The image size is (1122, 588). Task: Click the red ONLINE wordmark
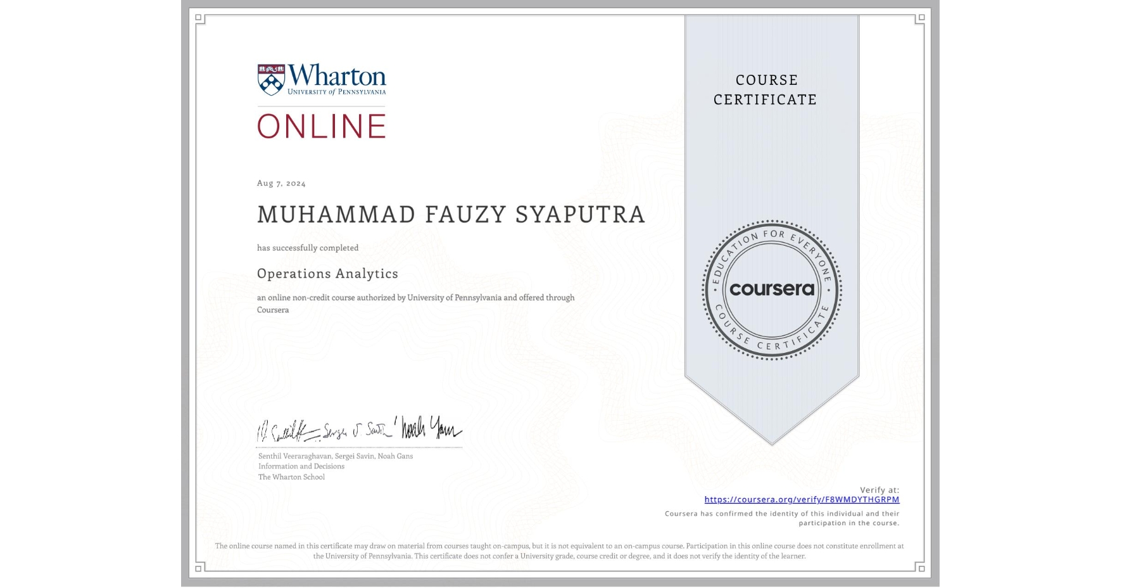322,126
